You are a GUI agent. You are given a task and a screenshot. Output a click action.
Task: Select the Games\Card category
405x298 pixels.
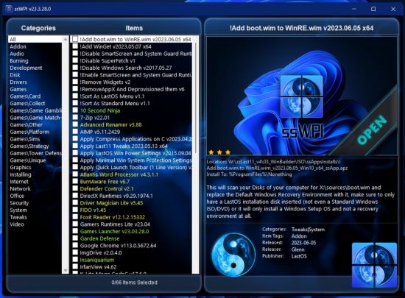coord(25,96)
